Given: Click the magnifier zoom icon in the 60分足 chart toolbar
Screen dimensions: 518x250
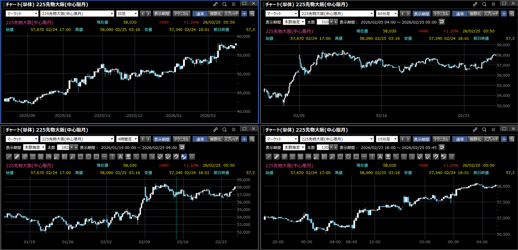Looking at the screenshot, I should pos(512,14).
